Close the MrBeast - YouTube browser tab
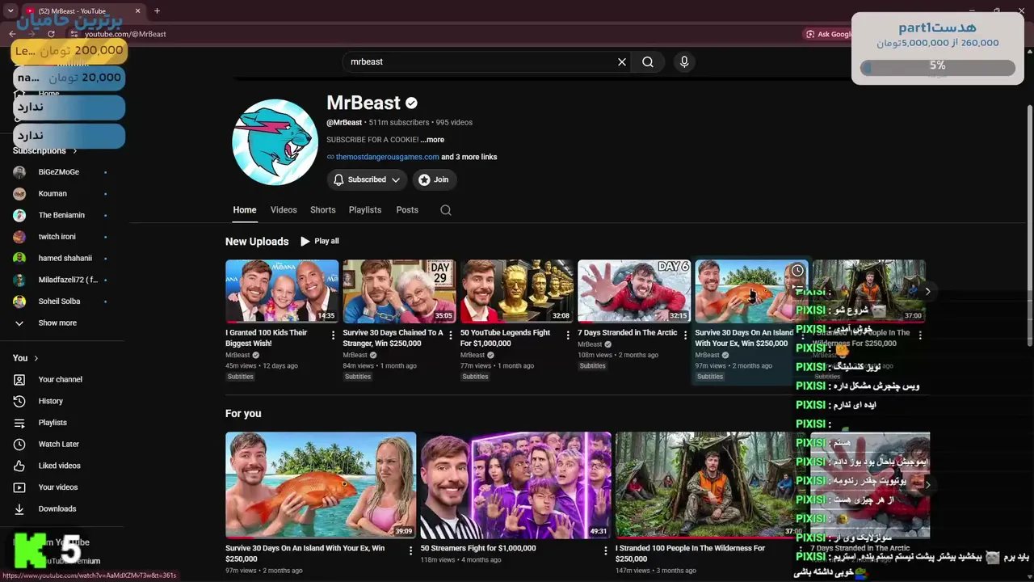The height and width of the screenshot is (582, 1034). [137, 11]
